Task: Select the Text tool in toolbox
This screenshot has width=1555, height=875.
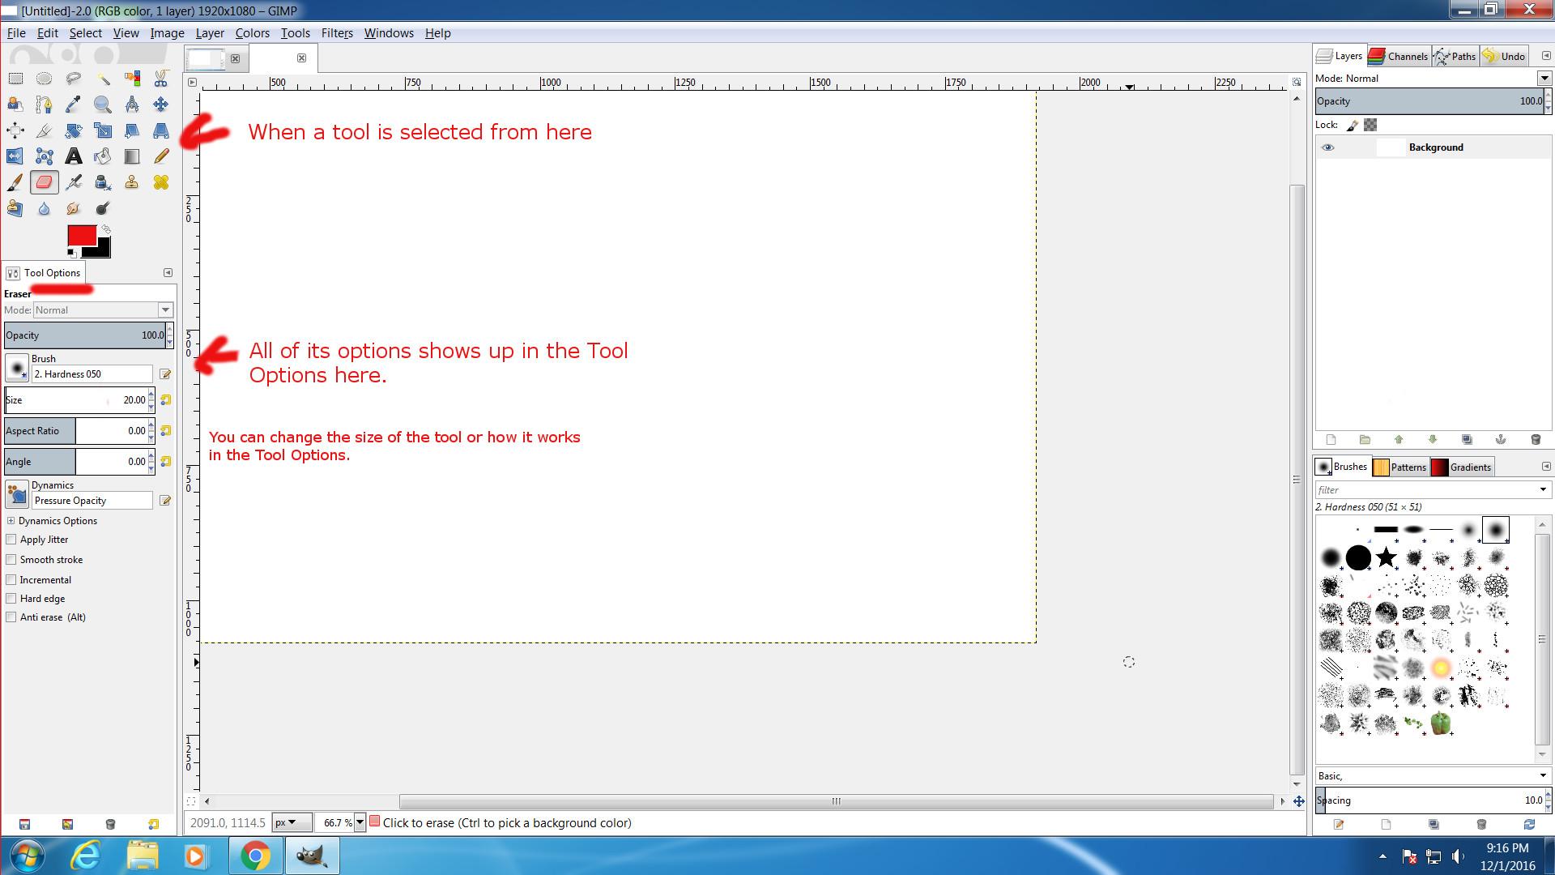Action: click(74, 156)
